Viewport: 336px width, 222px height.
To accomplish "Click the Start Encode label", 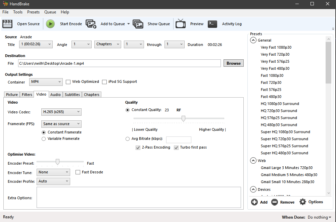I will coord(71,24).
